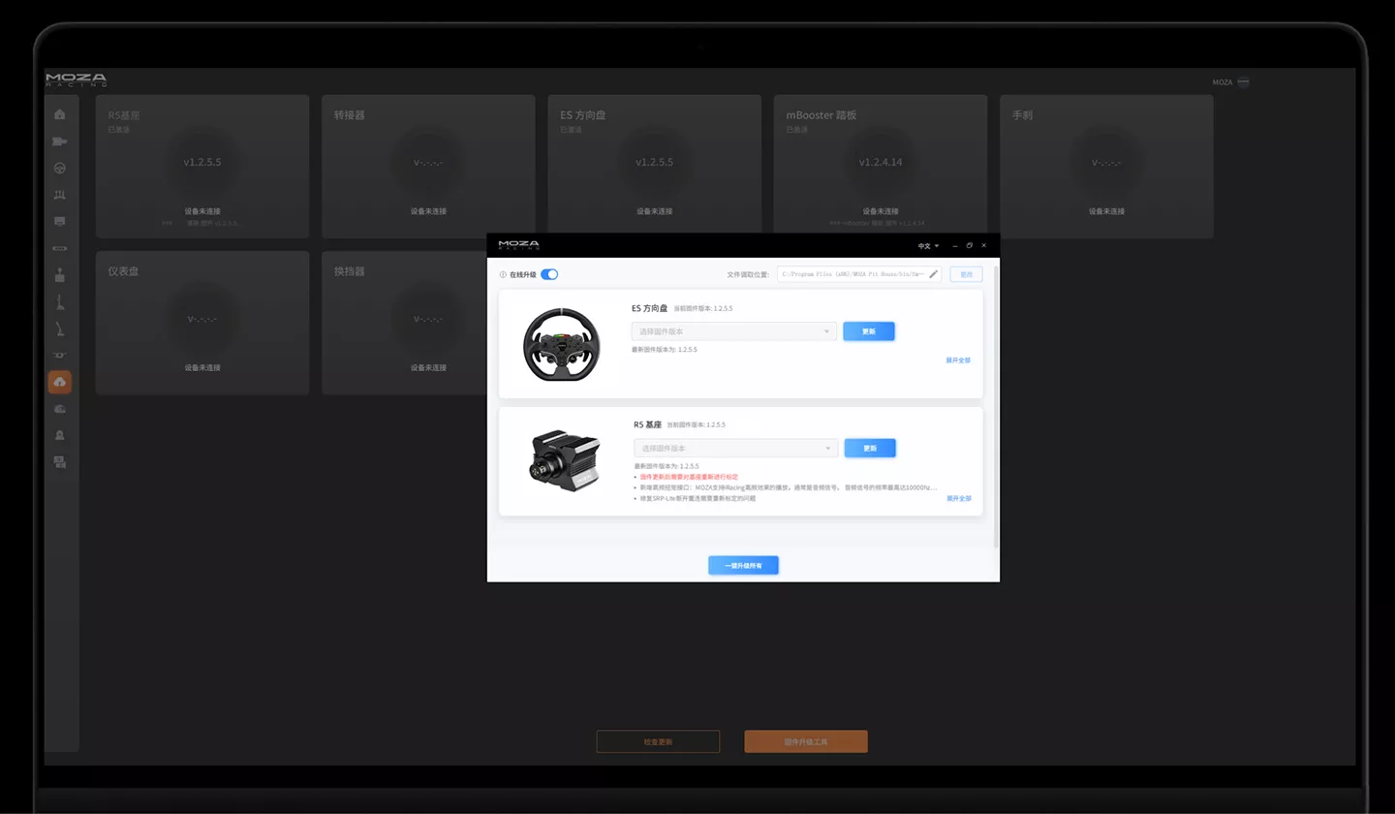The width and height of the screenshot is (1395, 814).
Task: Click the pencil edit icon in file path field
Action: tap(934, 274)
